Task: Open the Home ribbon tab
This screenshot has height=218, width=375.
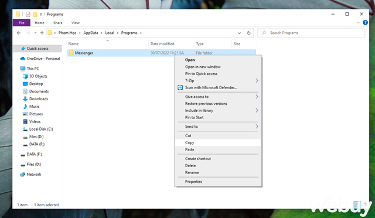Action: pyautogui.click(x=39, y=23)
